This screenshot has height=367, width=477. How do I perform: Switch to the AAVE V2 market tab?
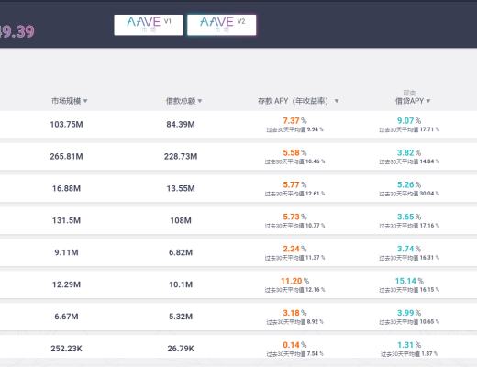pos(222,25)
